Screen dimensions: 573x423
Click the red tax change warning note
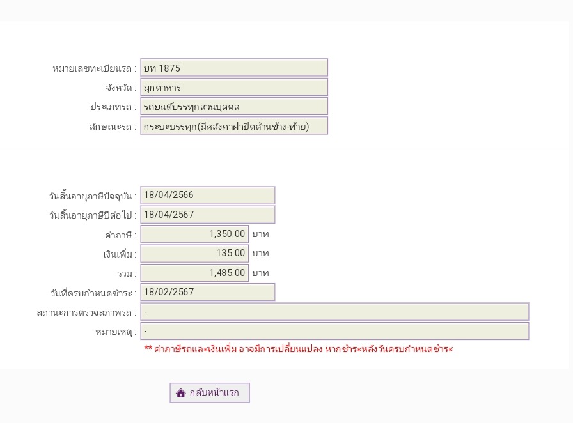299,349
